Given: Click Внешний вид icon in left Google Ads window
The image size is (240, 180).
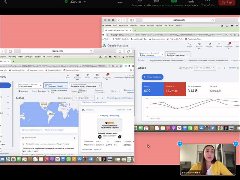Looking at the screenshot, I should (77, 76).
